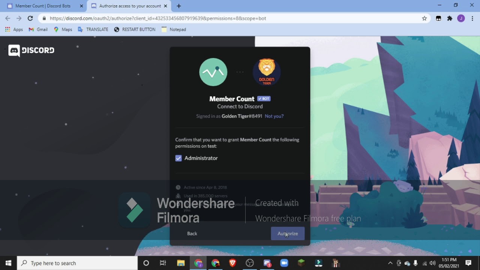Open volume speaker tray icon

point(433,263)
